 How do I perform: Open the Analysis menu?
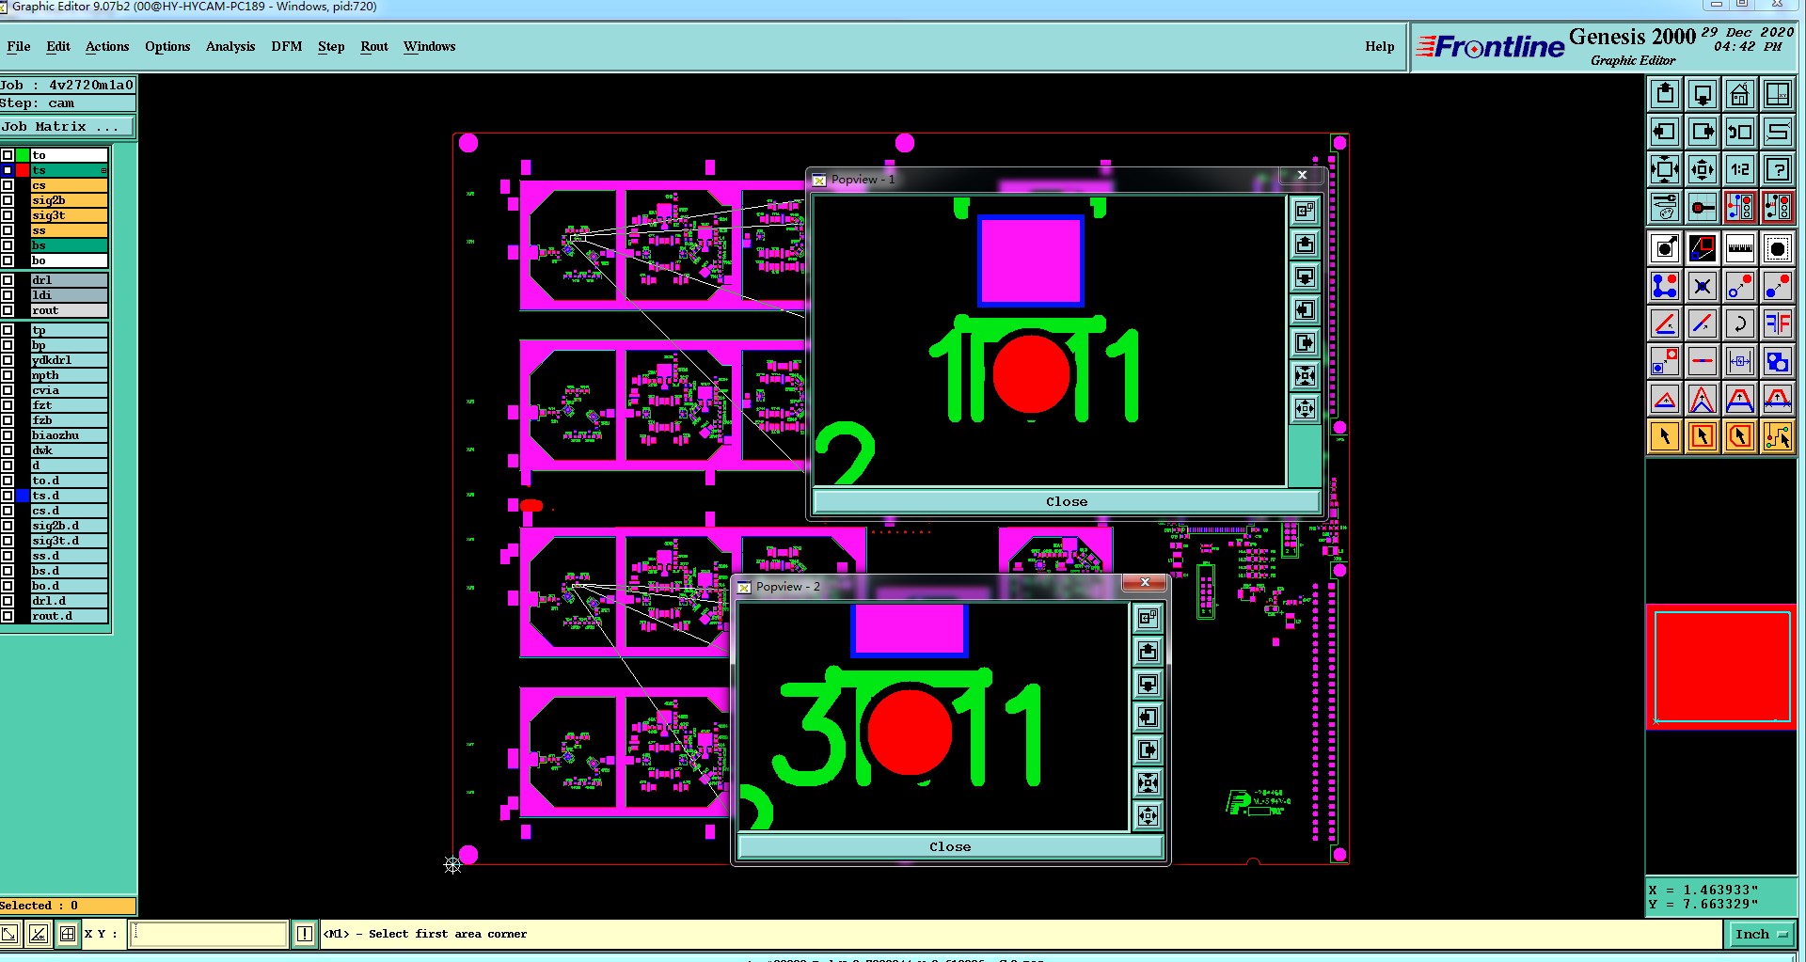click(x=230, y=46)
